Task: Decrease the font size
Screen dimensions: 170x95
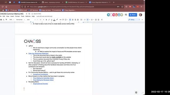Action: 37,20
